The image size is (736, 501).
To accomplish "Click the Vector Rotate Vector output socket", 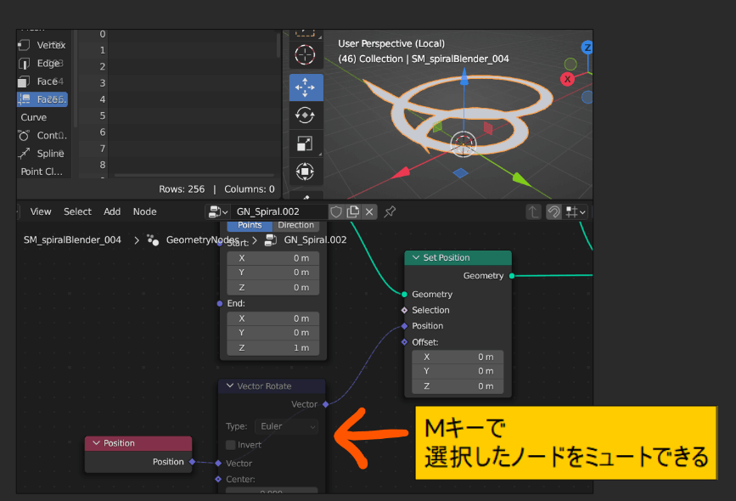I will 326,404.
